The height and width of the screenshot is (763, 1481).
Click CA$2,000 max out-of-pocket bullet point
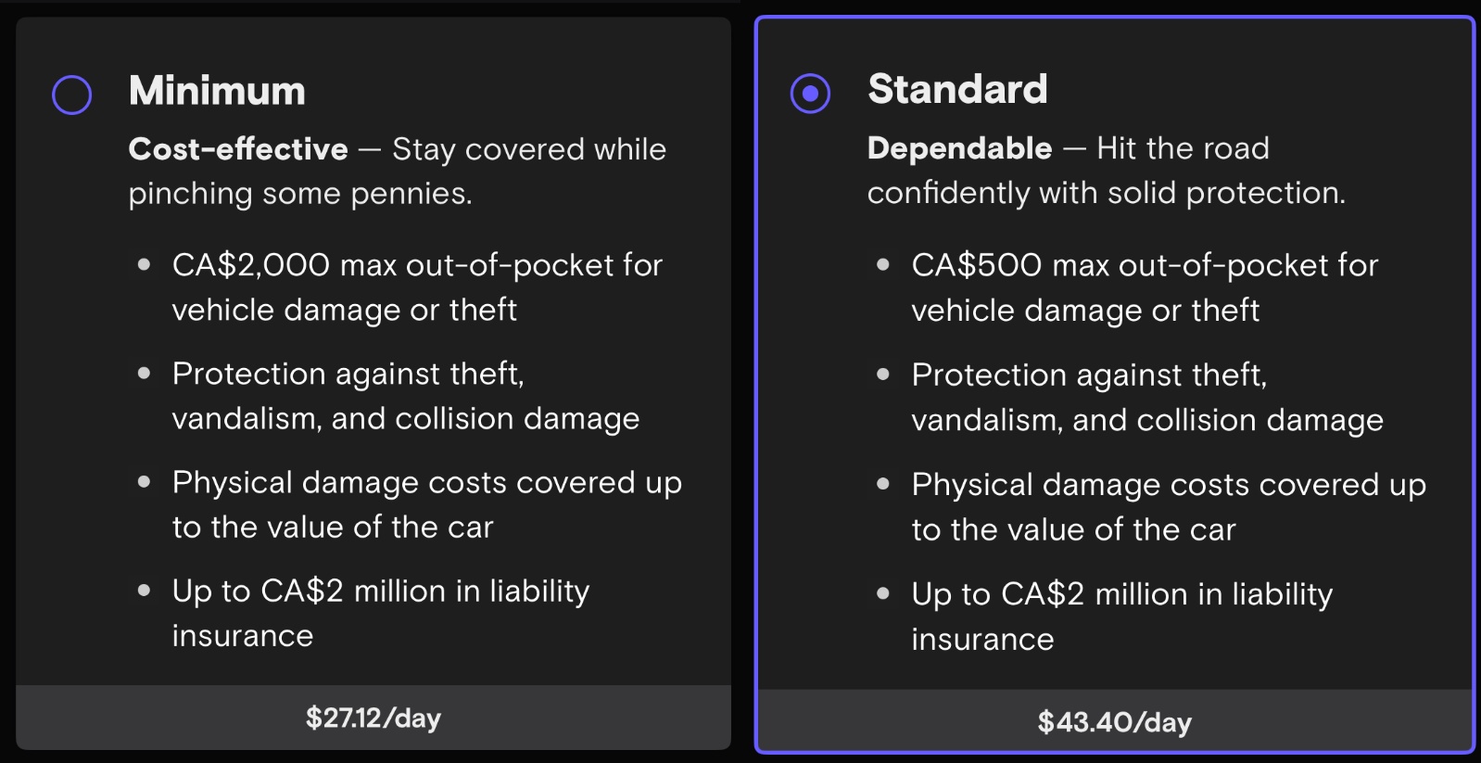point(417,286)
